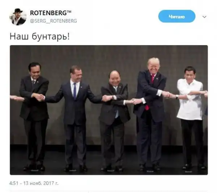Select the tweet text Наш бунтарь!

tap(39, 37)
